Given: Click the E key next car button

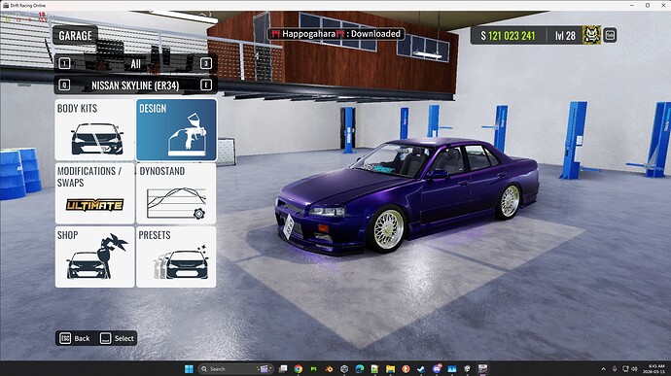Looking at the screenshot, I should click(x=206, y=85).
